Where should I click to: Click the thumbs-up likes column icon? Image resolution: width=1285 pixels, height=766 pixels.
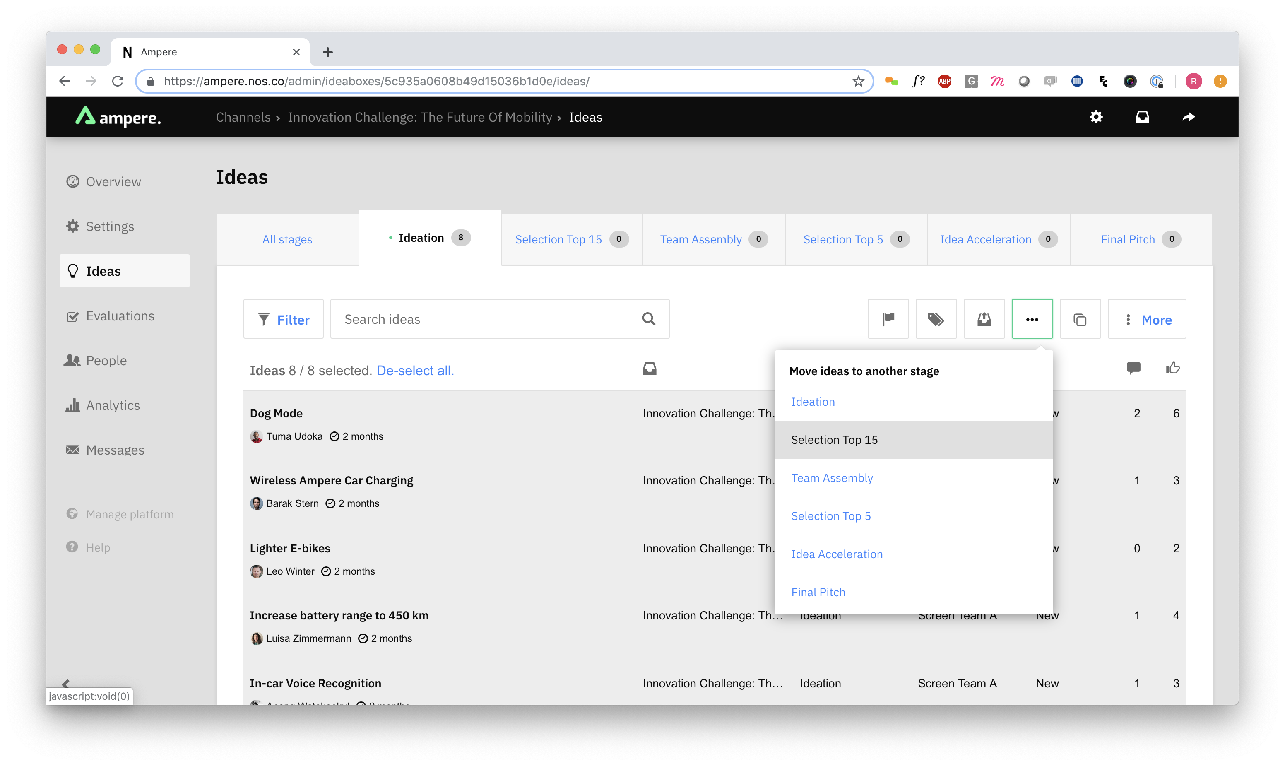[1172, 368]
